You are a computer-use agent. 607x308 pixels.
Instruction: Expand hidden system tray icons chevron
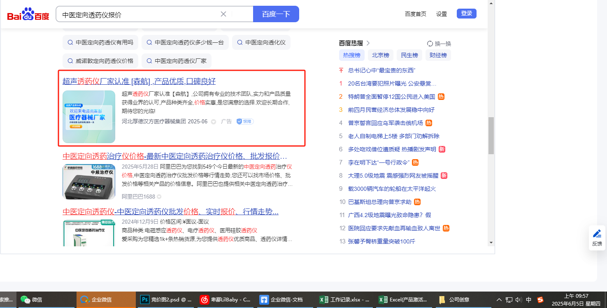499,300
